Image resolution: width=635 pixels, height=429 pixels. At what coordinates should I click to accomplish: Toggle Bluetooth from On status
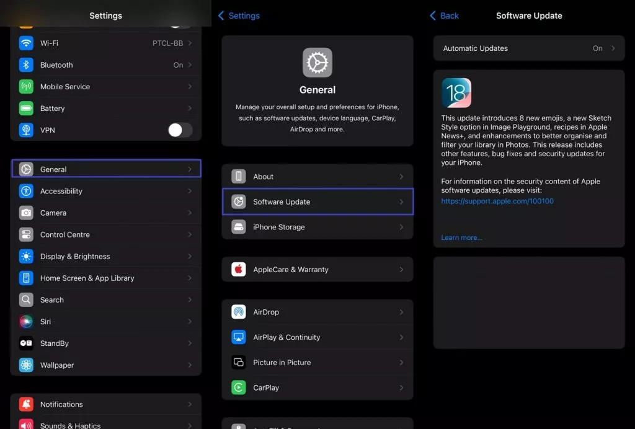pos(178,64)
